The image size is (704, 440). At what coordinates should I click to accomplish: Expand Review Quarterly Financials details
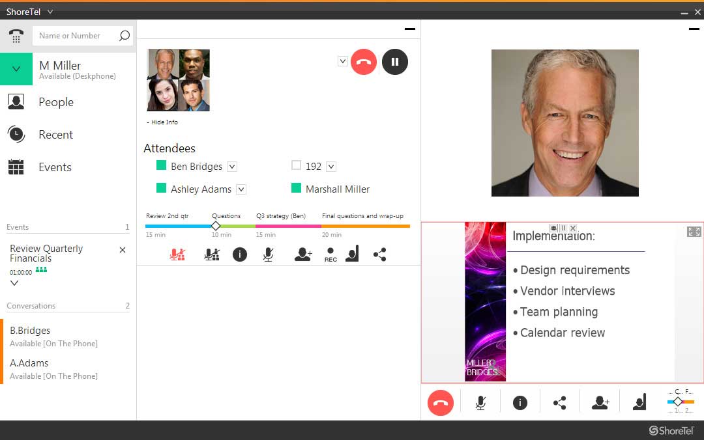coord(14,282)
